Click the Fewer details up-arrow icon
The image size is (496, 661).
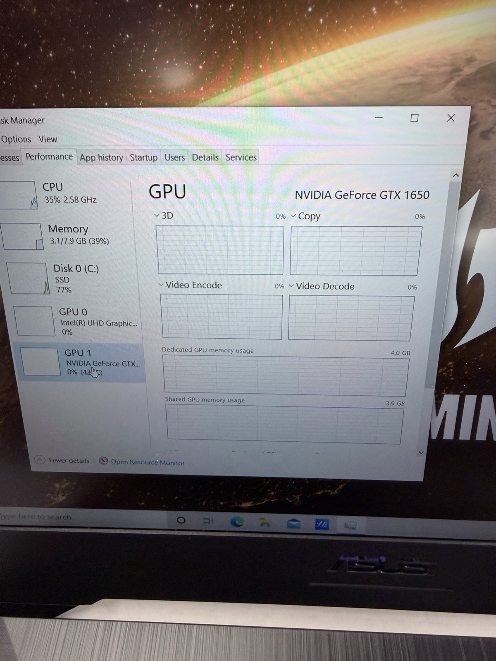[x=40, y=460]
